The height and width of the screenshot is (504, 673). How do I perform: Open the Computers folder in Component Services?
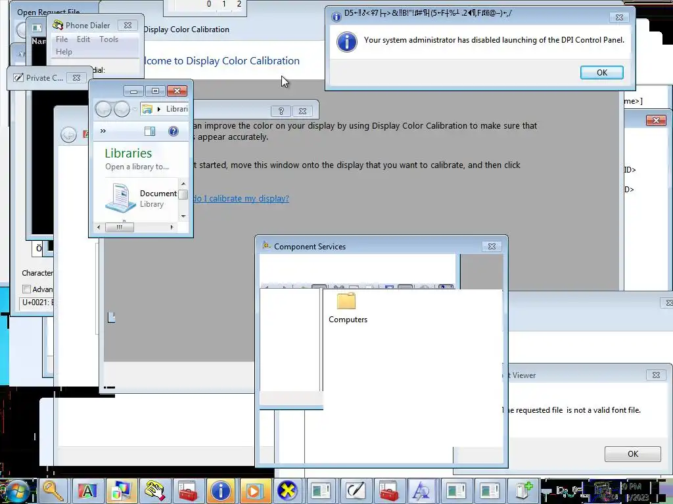[346, 301]
